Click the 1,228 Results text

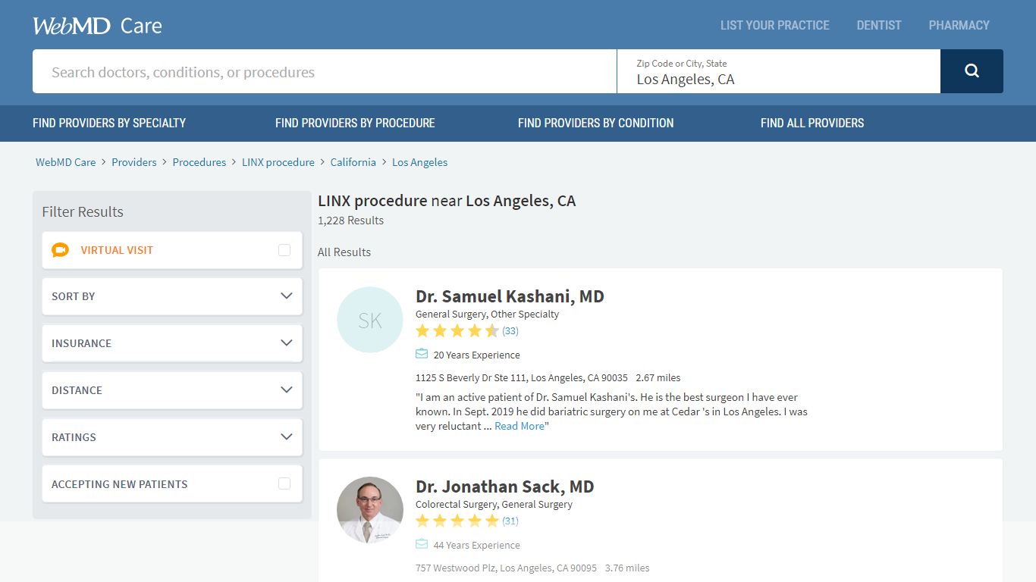click(350, 221)
